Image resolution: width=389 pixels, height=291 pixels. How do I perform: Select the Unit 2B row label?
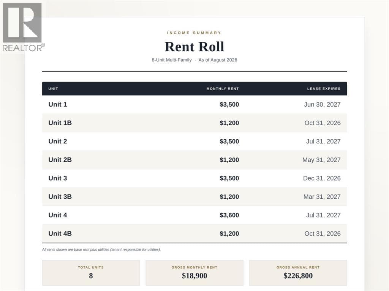coord(60,160)
